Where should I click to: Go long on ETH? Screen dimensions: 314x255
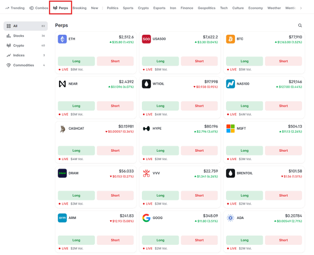(x=76, y=61)
